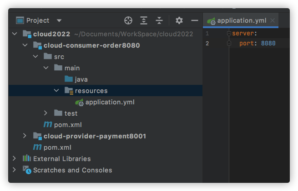The height and width of the screenshot is (191, 298).
Task: Click the resources folder icon
Action: (x=69, y=91)
